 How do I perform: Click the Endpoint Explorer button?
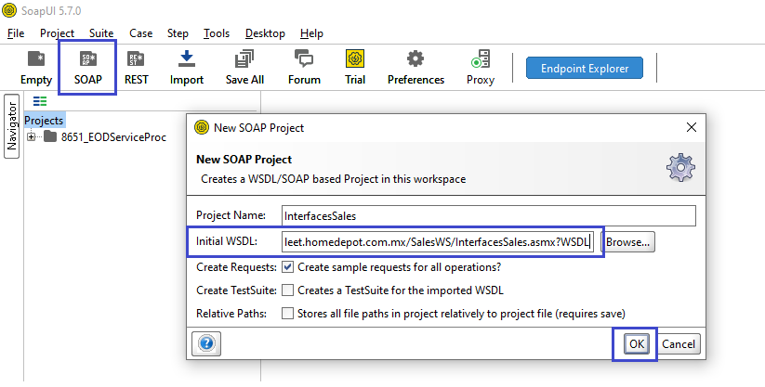[585, 69]
